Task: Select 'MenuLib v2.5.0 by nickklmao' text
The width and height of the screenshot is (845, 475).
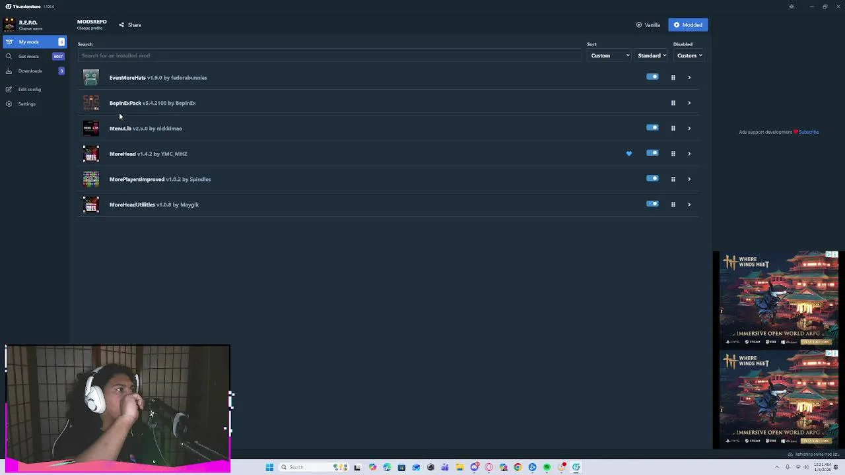Action: pos(146,129)
